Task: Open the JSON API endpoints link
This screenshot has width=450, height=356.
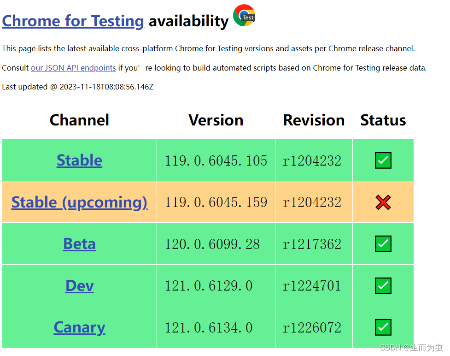Action: [73, 68]
